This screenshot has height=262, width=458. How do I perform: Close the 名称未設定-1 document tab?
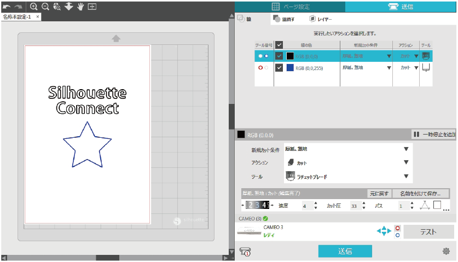coord(38,16)
